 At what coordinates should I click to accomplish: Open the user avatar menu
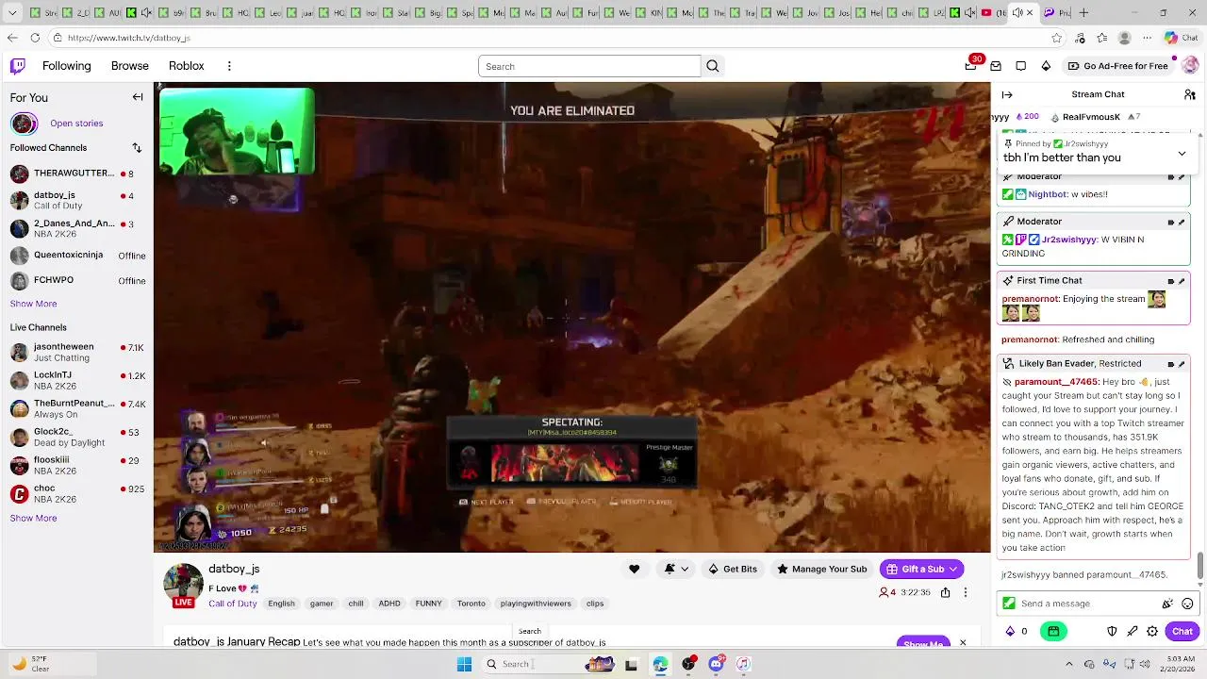click(x=1190, y=66)
